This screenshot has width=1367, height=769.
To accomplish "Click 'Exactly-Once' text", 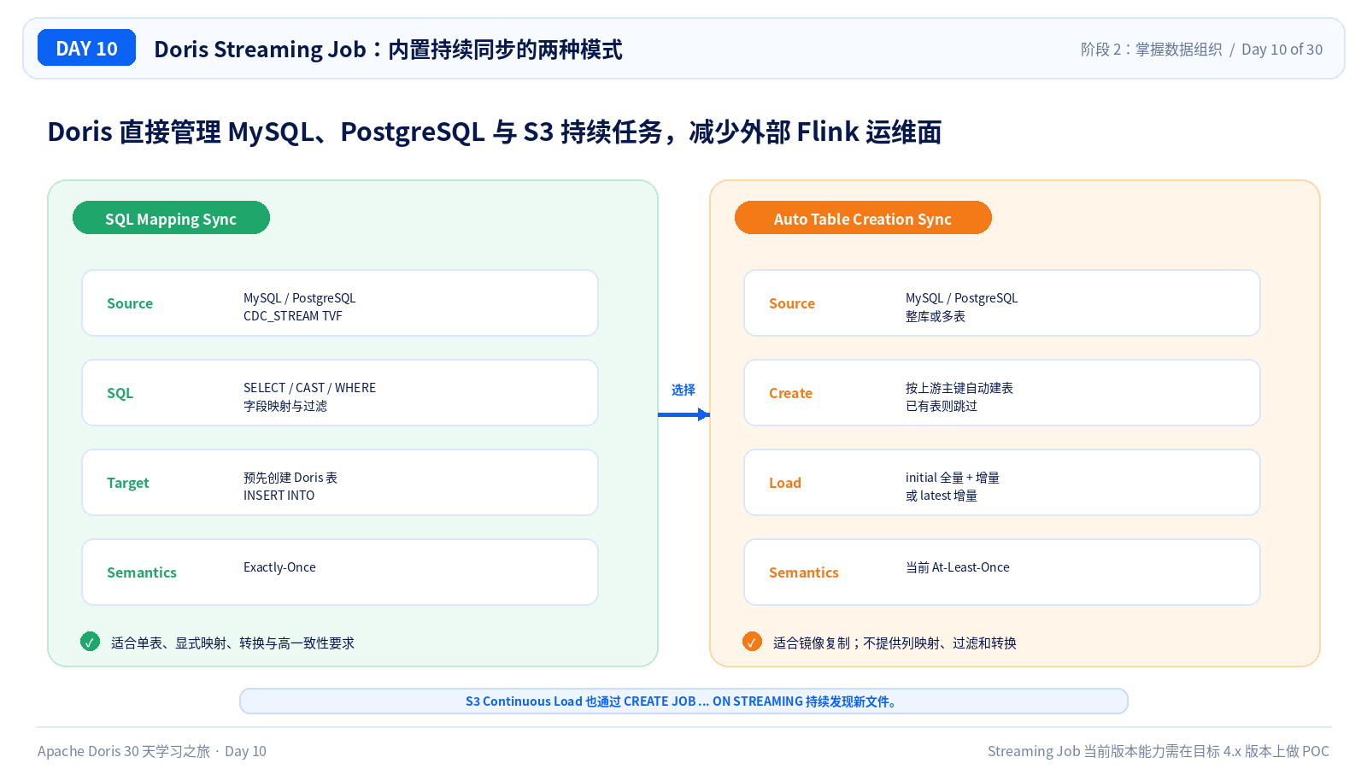I will tap(279, 567).
